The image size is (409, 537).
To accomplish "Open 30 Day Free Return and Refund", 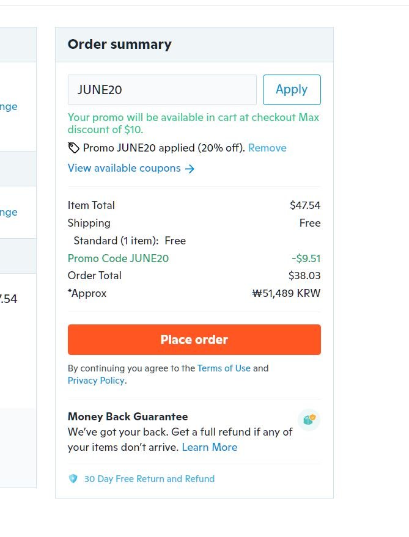I will (x=149, y=479).
